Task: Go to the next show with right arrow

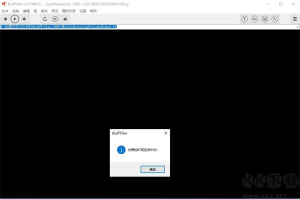Action: (x=24, y=19)
